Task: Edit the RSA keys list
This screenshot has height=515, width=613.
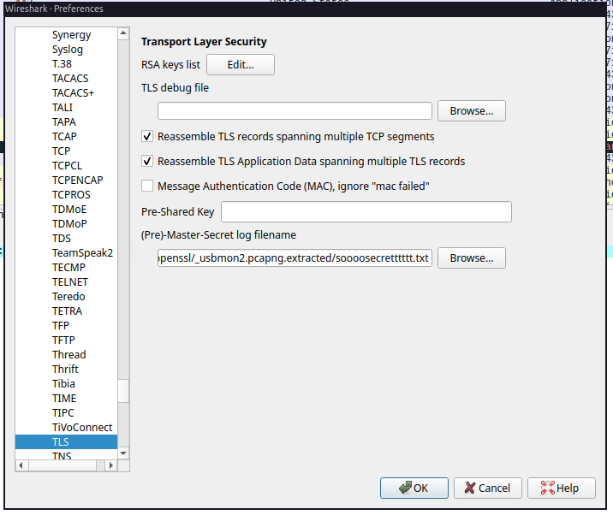Action: click(241, 64)
